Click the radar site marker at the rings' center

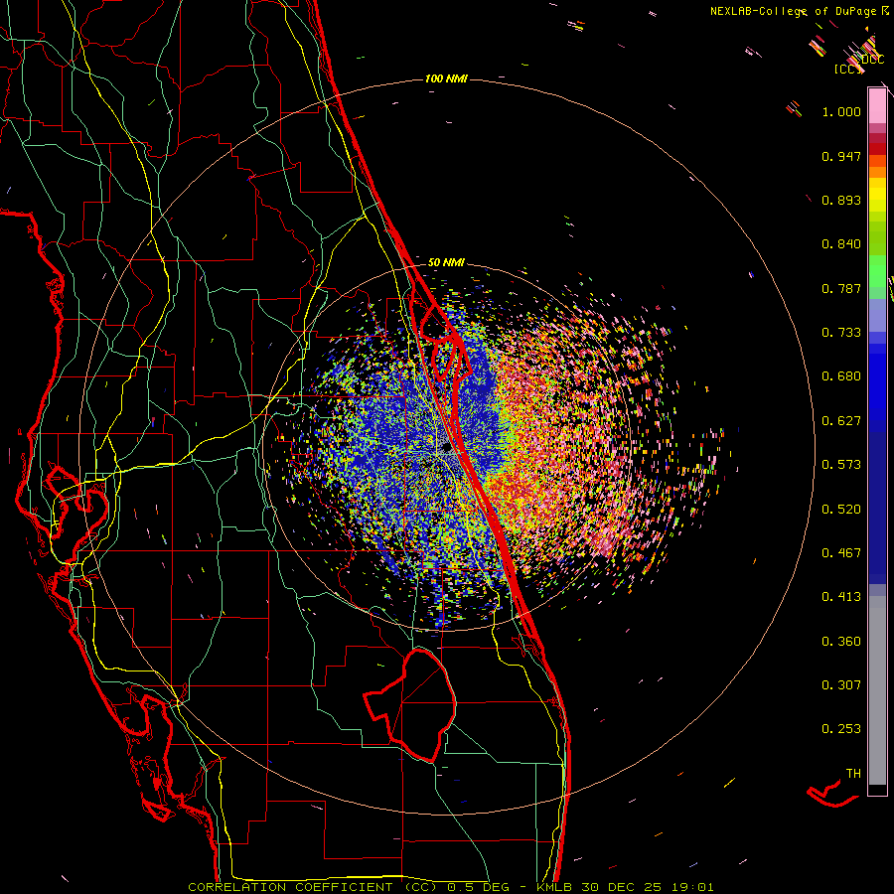447,449
